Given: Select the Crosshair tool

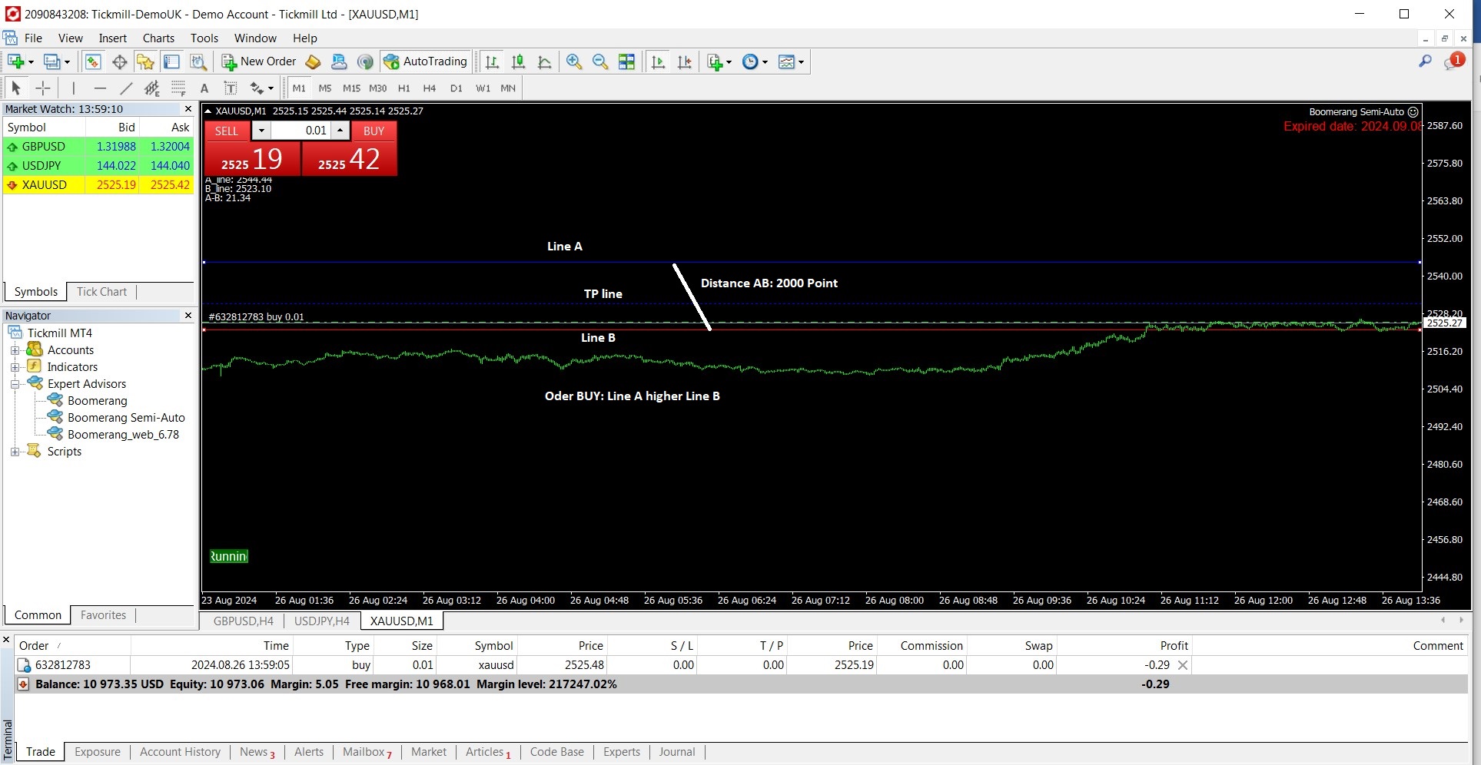Looking at the screenshot, I should click(x=43, y=88).
